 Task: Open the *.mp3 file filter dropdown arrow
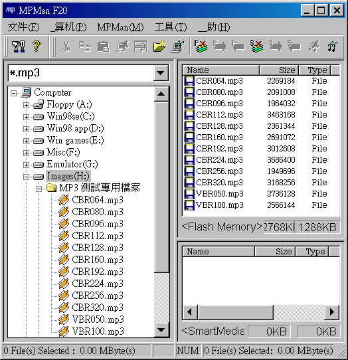[160, 73]
